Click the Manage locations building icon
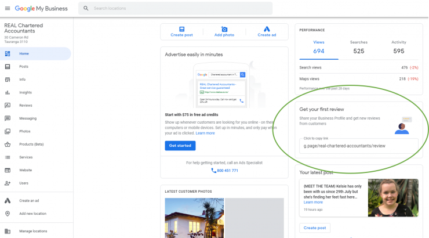Viewport: 429px width, 238px height. (x=8, y=231)
